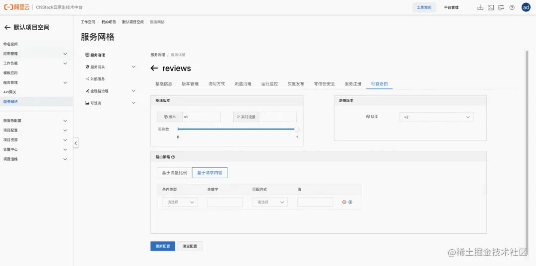This screenshot has height=266, width=536.
Task: Open the 基础信息 tab
Action: pyautogui.click(x=164, y=84)
